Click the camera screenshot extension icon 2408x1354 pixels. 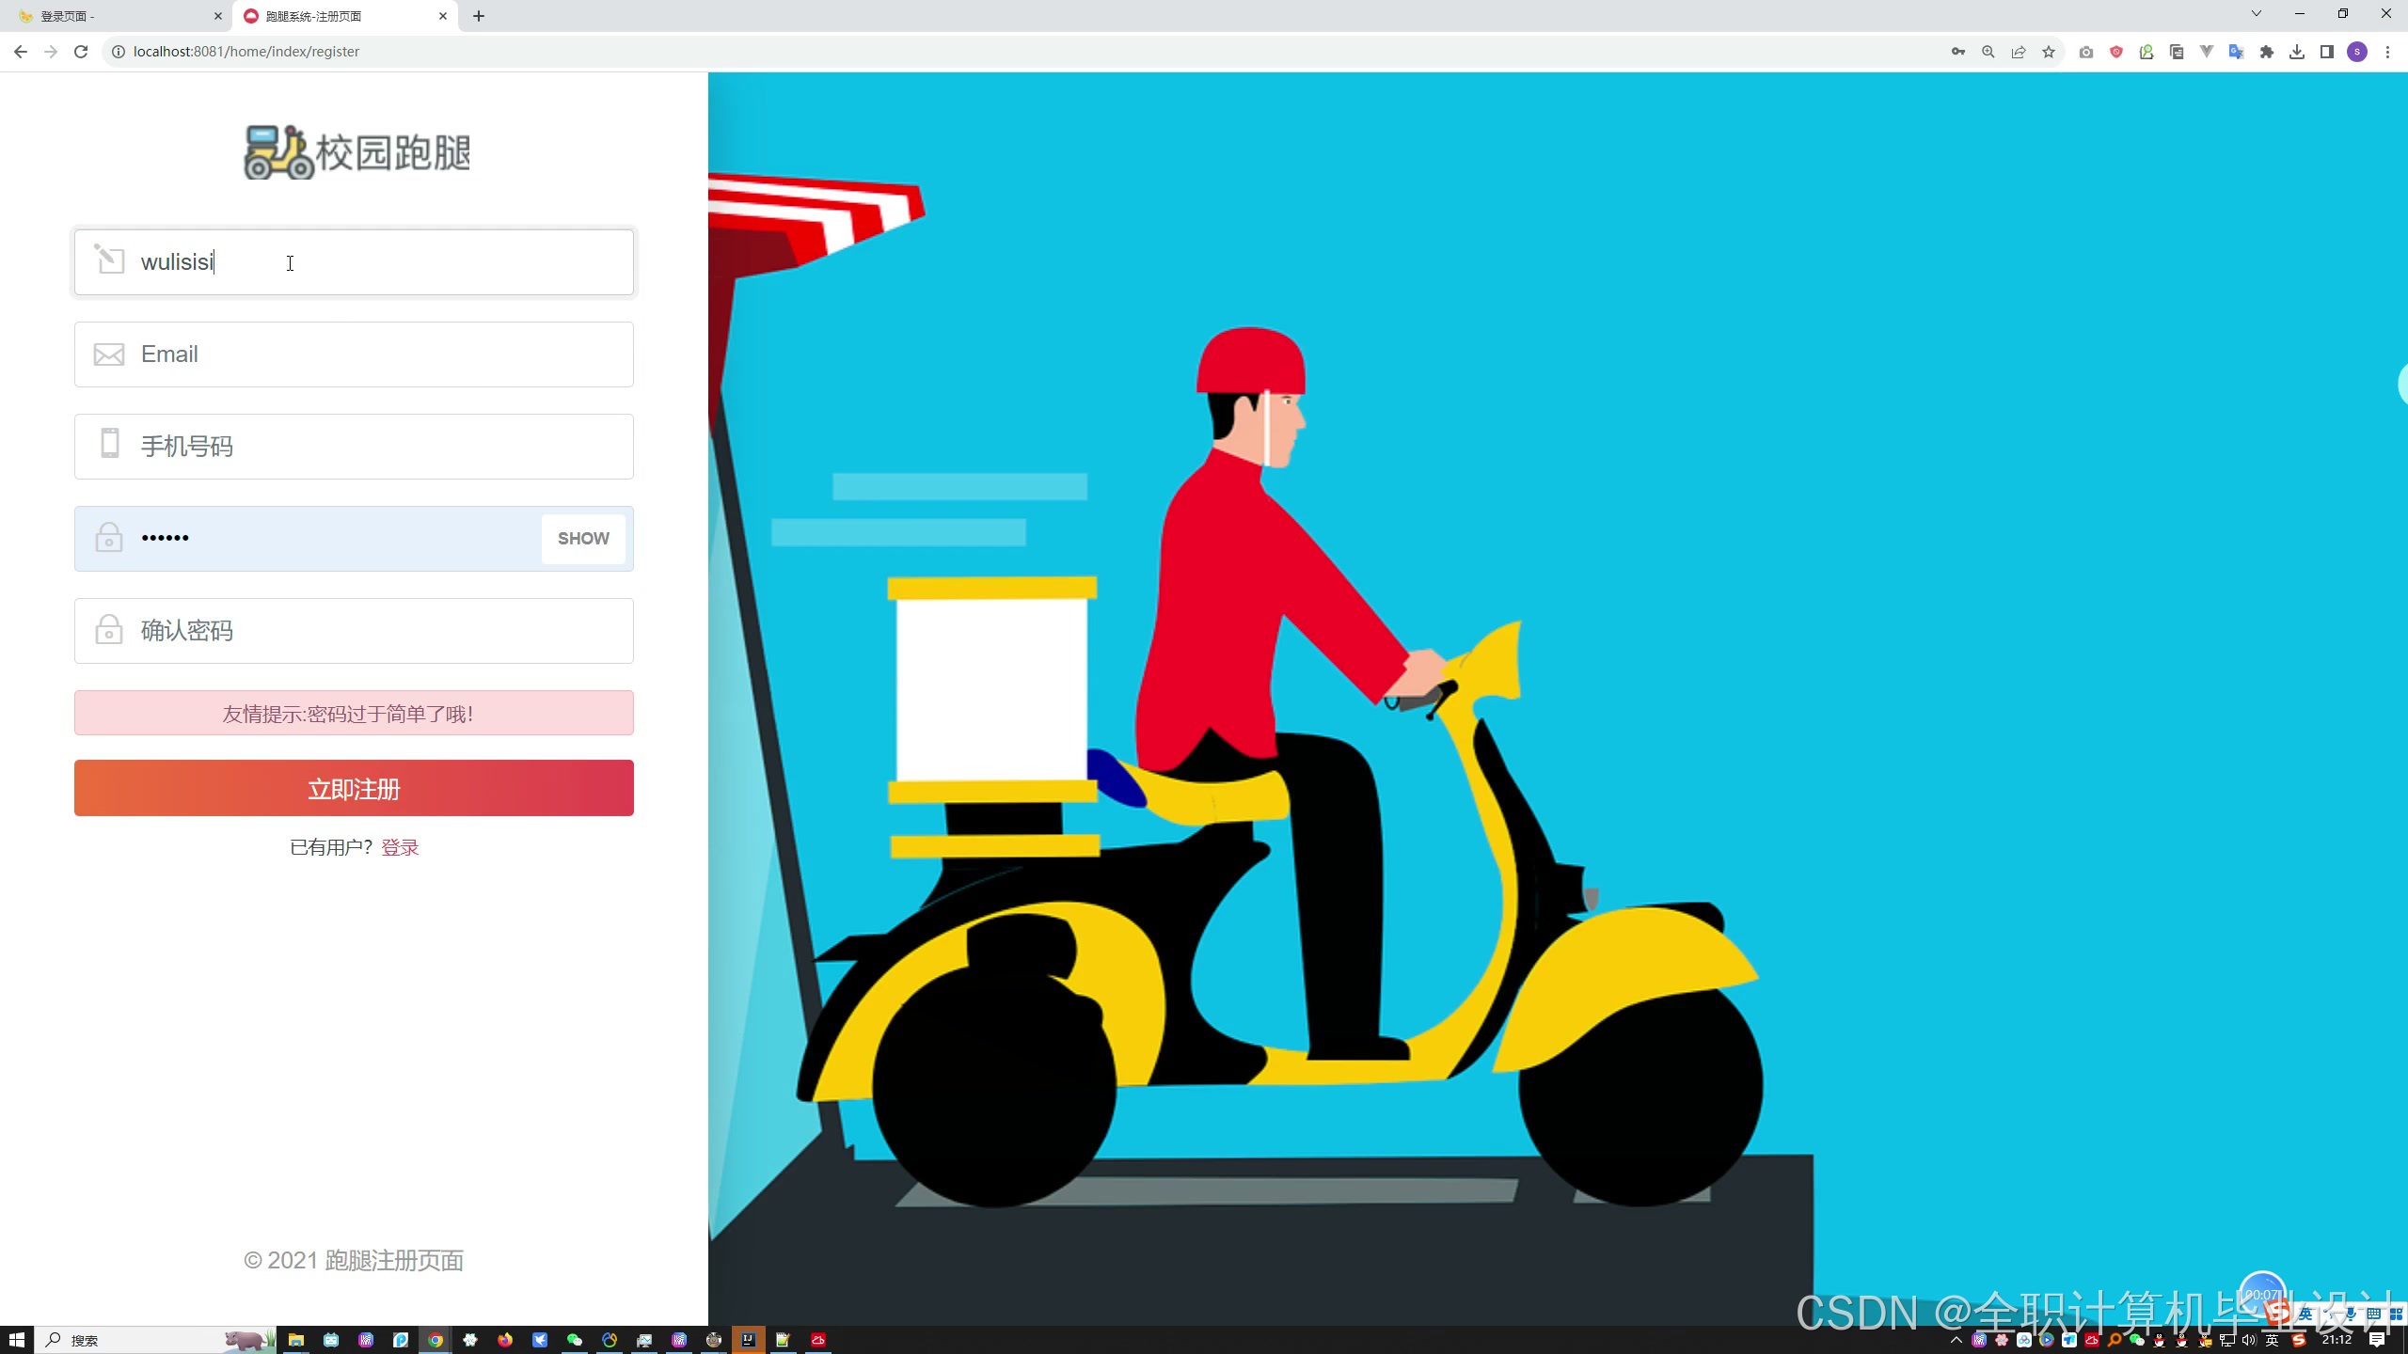click(x=2085, y=52)
